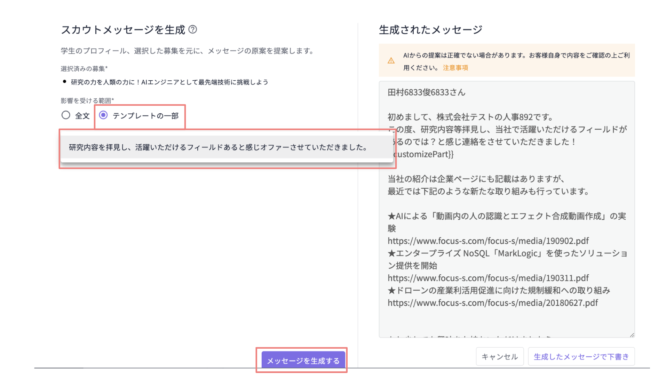Click the メッセージを生成する button
666x381 pixels.
[301, 360]
